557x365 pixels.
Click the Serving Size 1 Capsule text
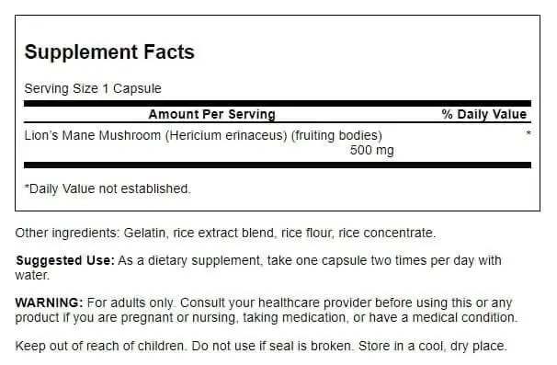(x=93, y=88)
